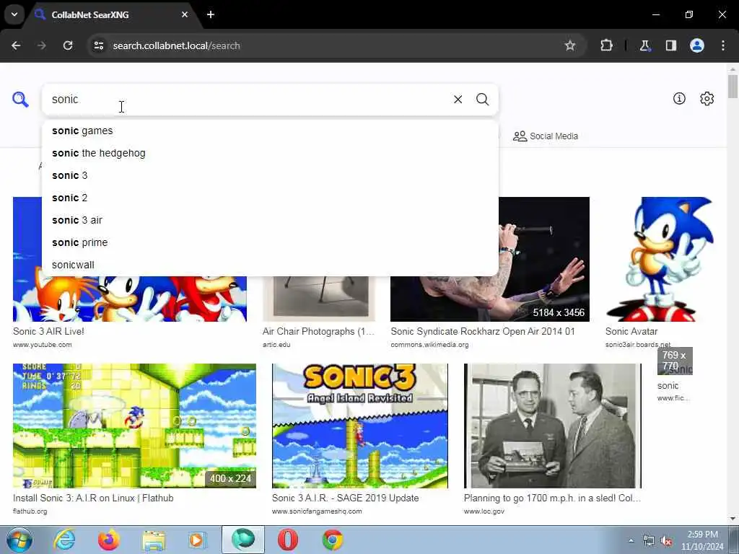The width and height of the screenshot is (739, 554).
Task: Show hidden tray icons arrow
Action: point(631,540)
